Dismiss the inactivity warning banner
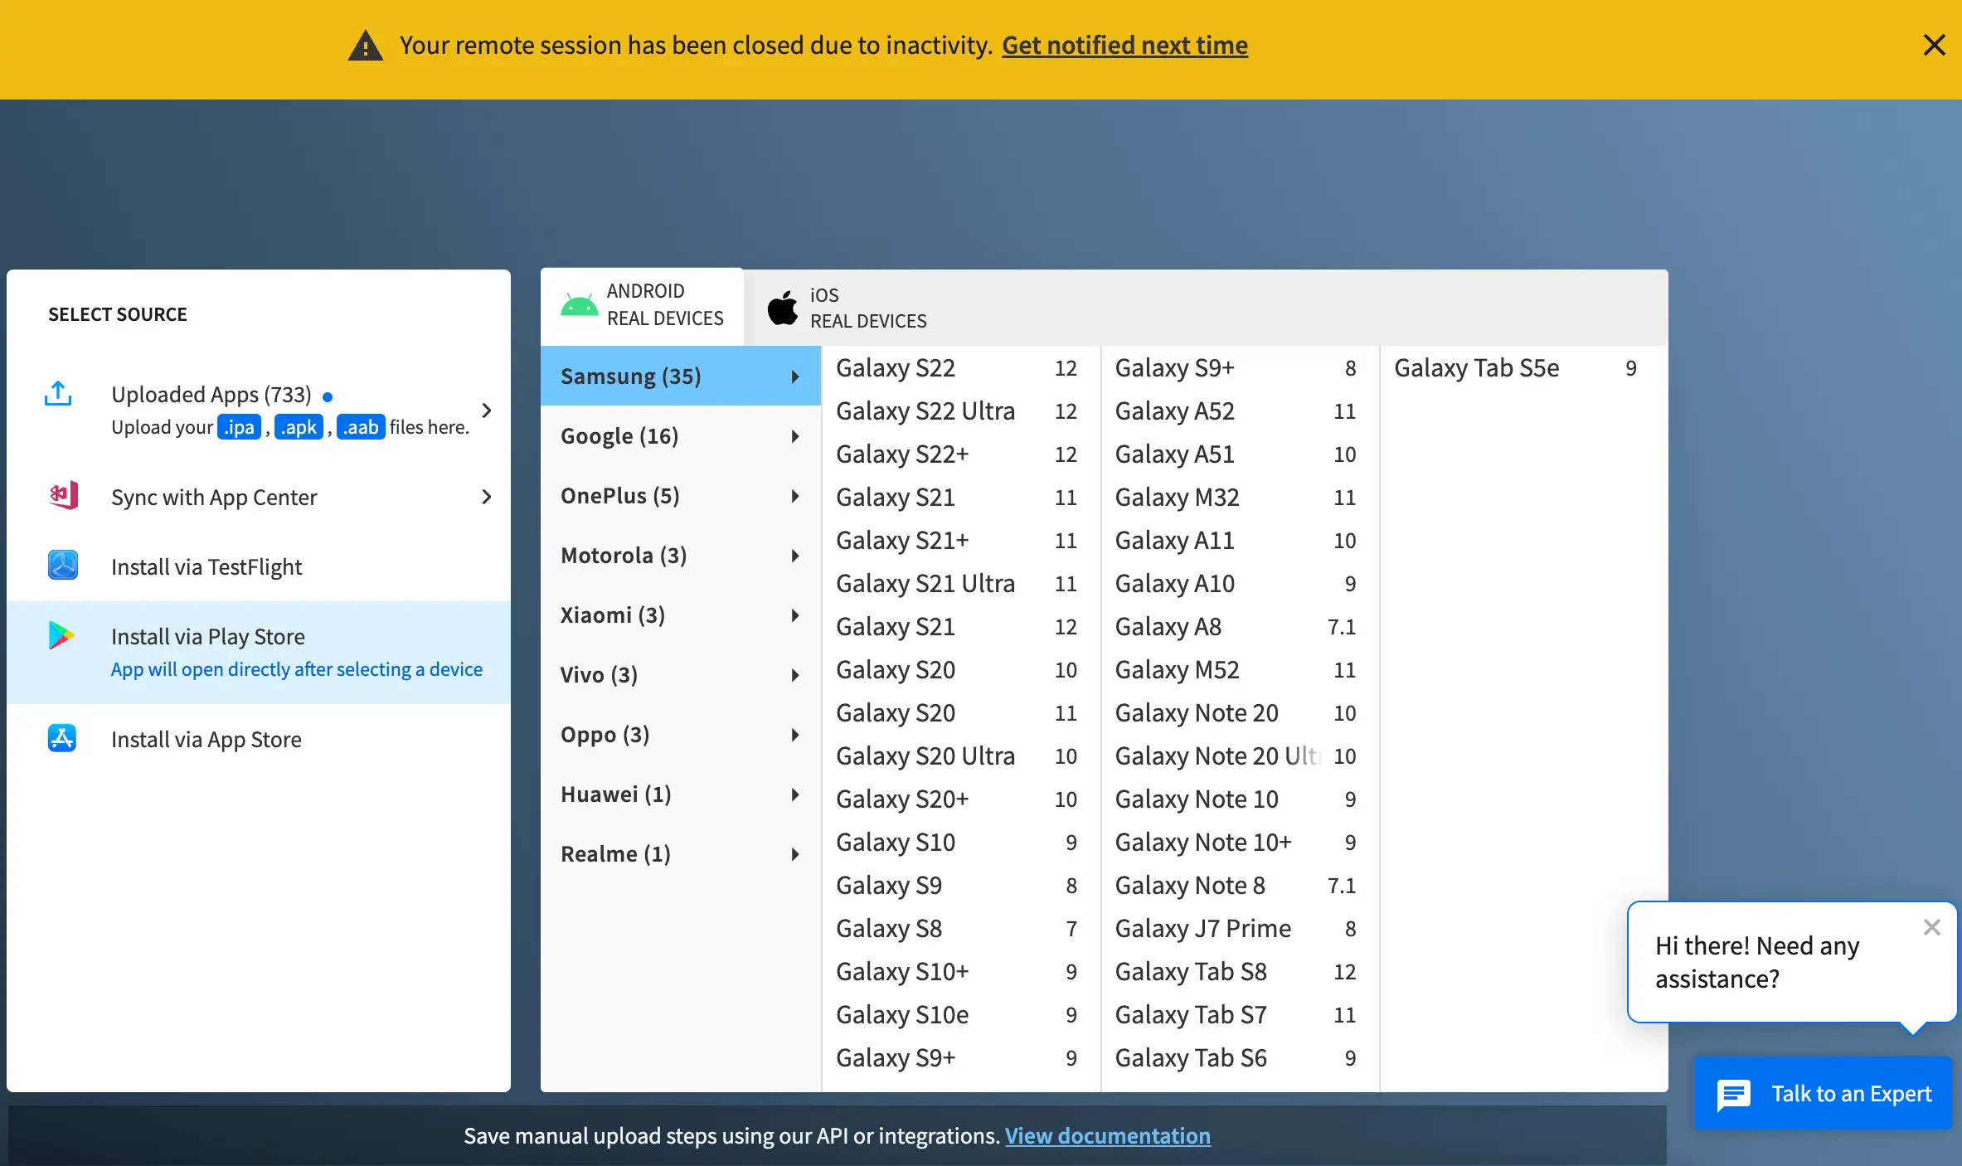Image resolution: width=1962 pixels, height=1166 pixels. [1934, 45]
